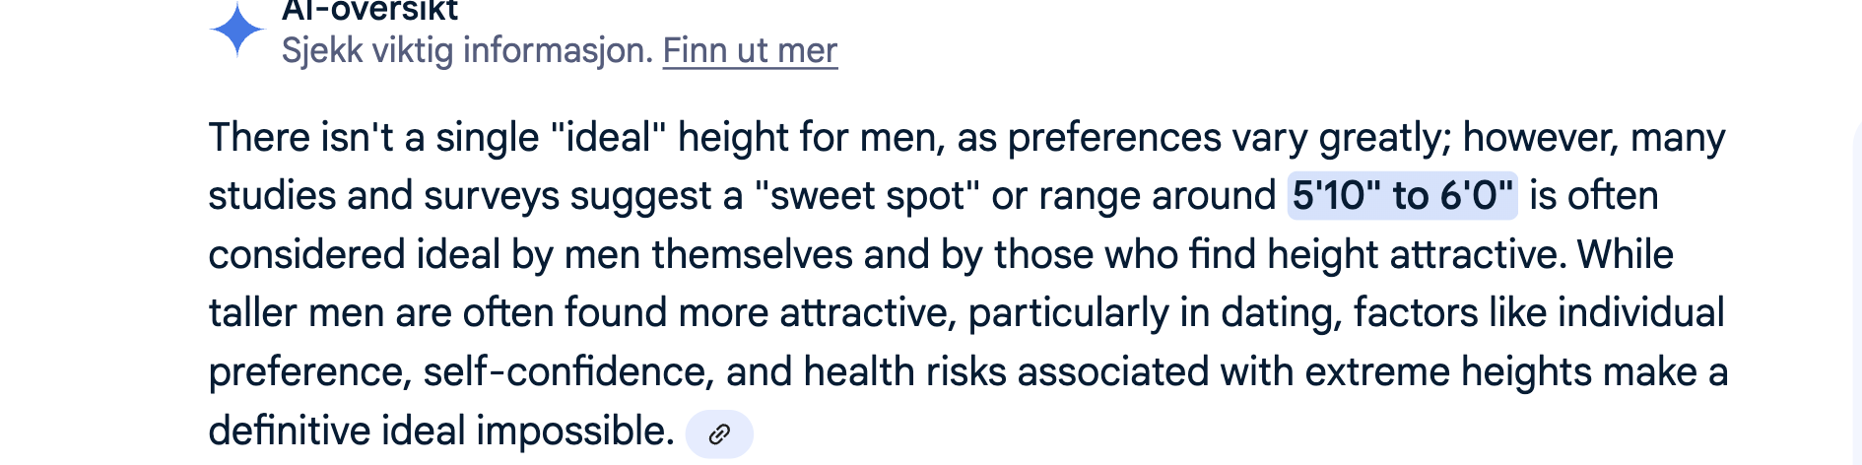Click the source link chip icon

pyautogui.click(x=719, y=433)
